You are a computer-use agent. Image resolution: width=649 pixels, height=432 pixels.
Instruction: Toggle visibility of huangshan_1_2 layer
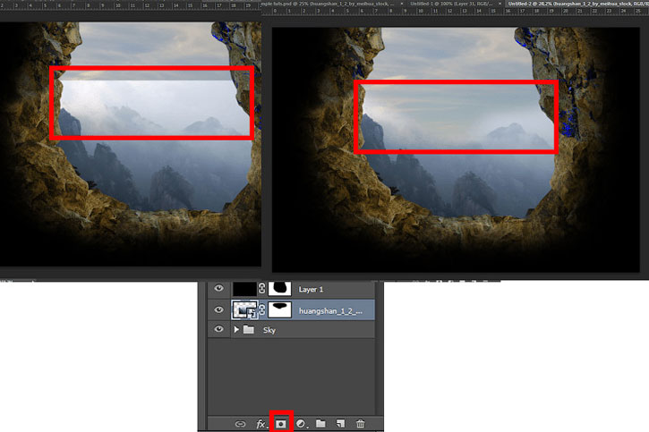218,309
